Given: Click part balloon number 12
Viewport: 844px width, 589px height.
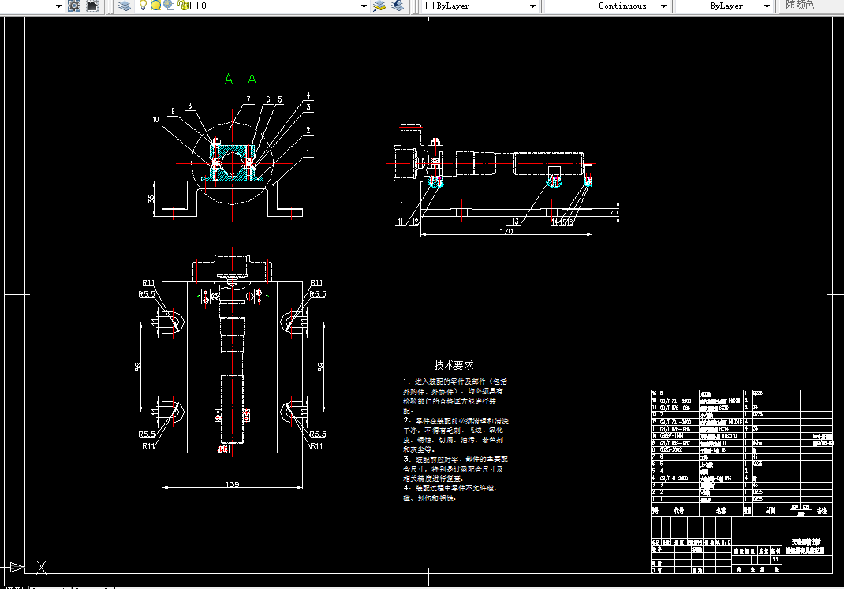Looking at the screenshot, I should coord(415,222).
